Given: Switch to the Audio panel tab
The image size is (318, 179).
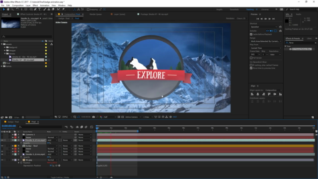Looking at the screenshot, I should pos(299,14).
